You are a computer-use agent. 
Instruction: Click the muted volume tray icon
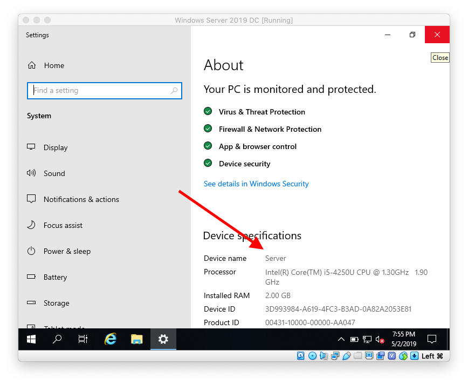380,339
